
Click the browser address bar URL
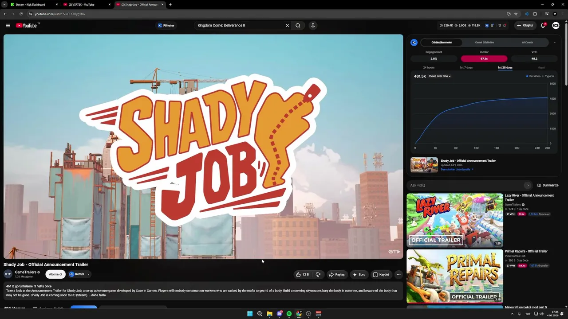pyautogui.click(x=60, y=14)
